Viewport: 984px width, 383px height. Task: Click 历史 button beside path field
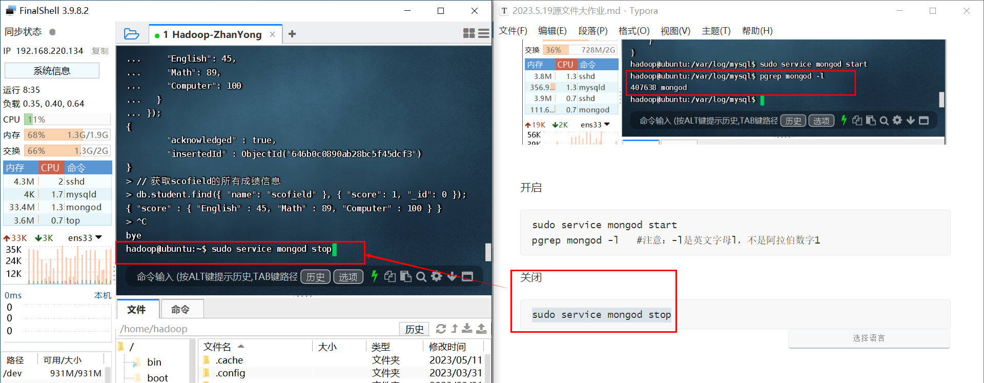pyautogui.click(x=414, y=329)
